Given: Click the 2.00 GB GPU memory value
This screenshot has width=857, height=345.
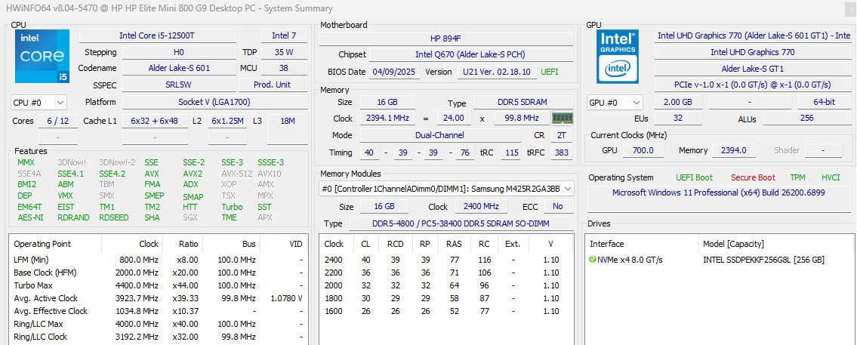Looking at the screenshot, I should [678, 102].
